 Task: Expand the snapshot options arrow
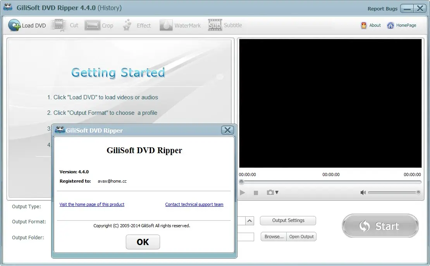[277, 192]
